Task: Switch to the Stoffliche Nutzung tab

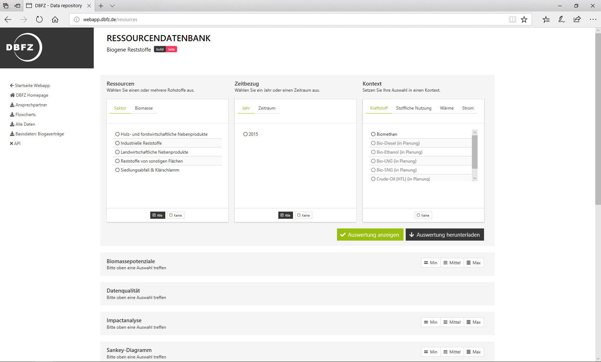Action: click(x=414, y=108)
